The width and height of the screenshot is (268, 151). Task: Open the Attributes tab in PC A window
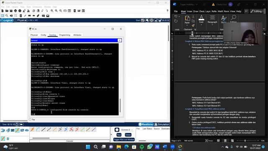(77, 35)
